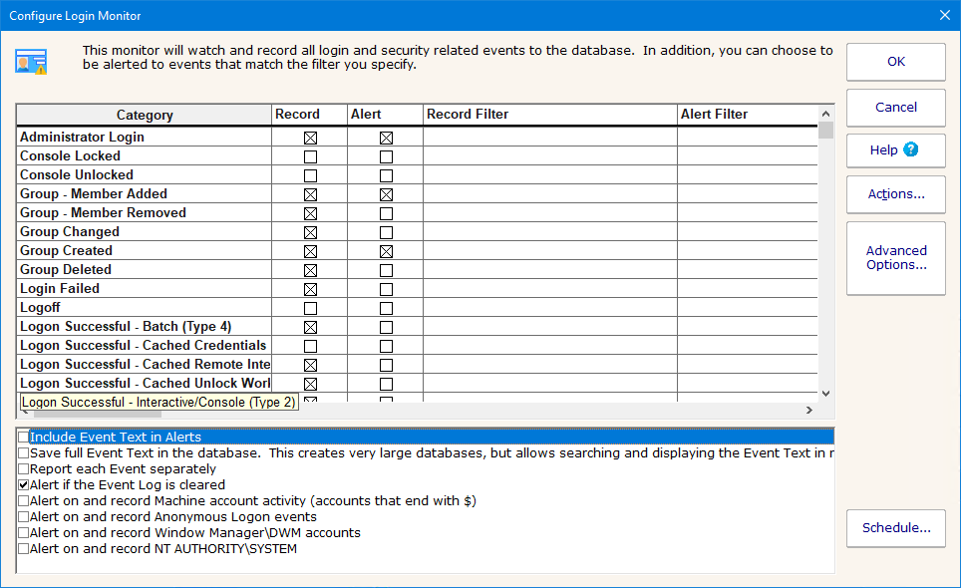
Task: Check Report each Event separately
Action: (24, 469)
